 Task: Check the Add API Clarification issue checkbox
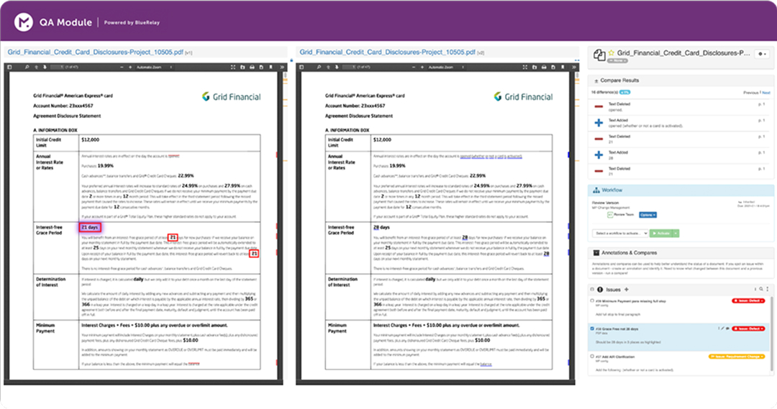[x=592, y=356]
